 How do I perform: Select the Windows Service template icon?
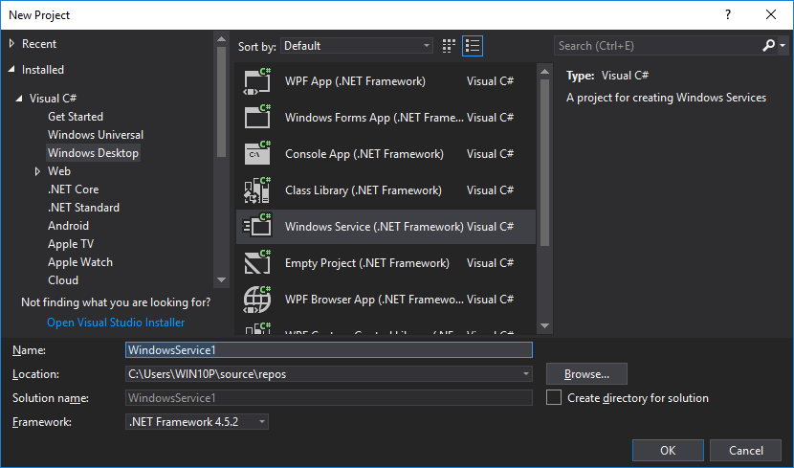click(x=257, y=227)
